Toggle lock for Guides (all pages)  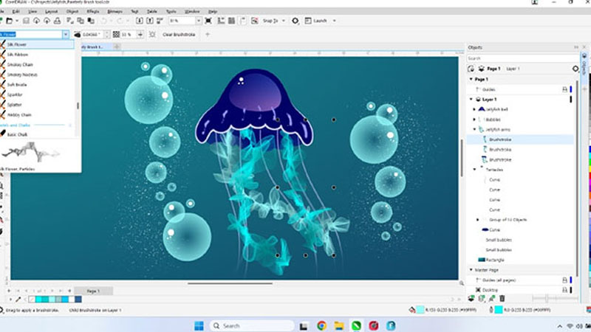coord(565,280)
